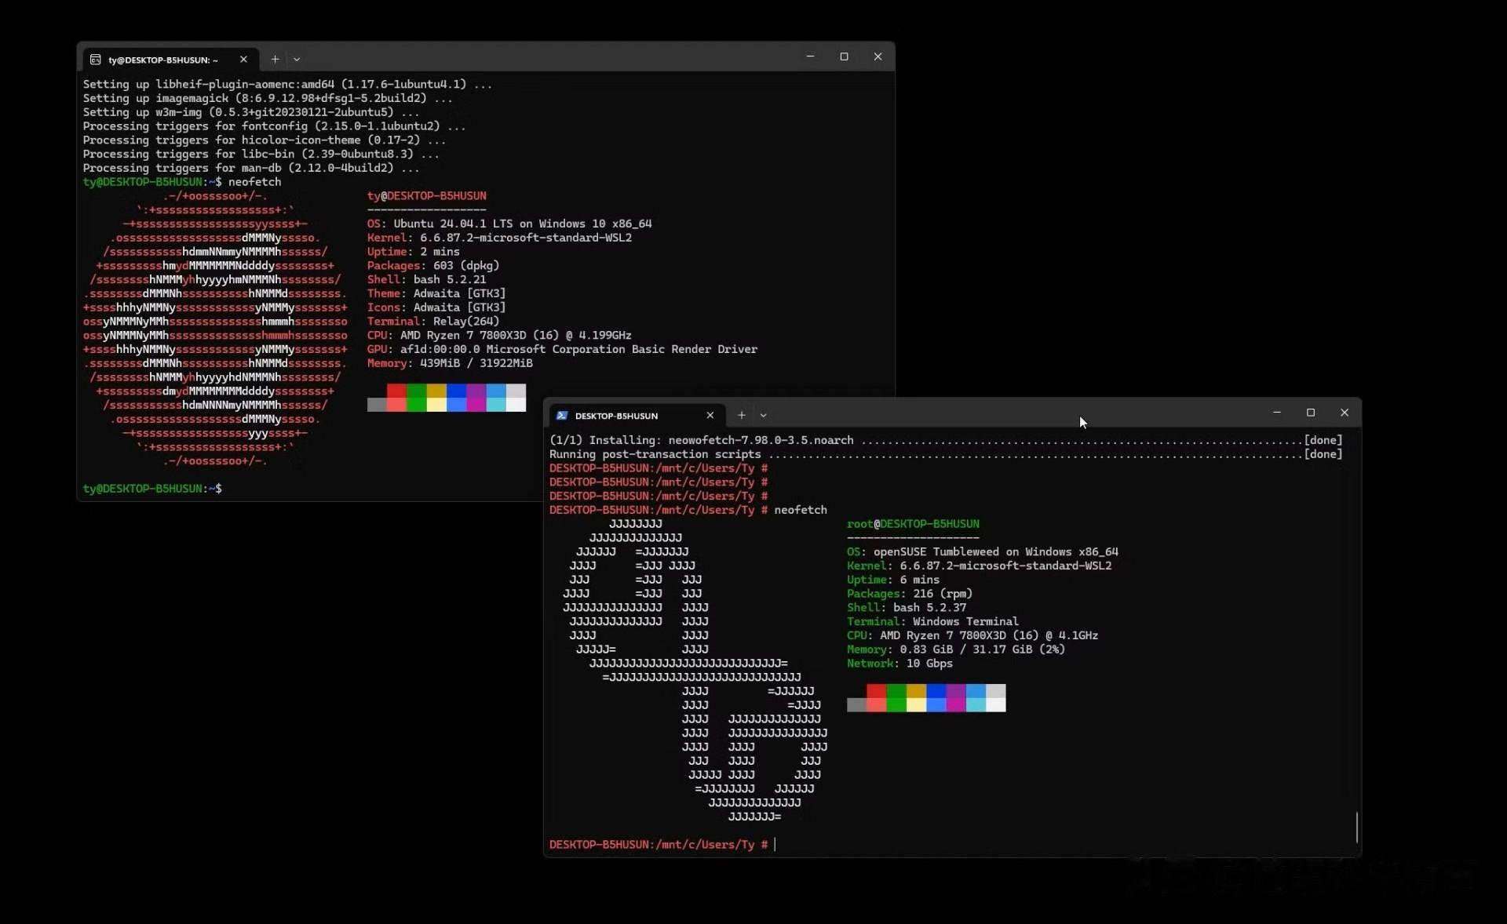
Task: Close the DESKTOP-B5HUSUN tab
Action: tap(710, 416)
